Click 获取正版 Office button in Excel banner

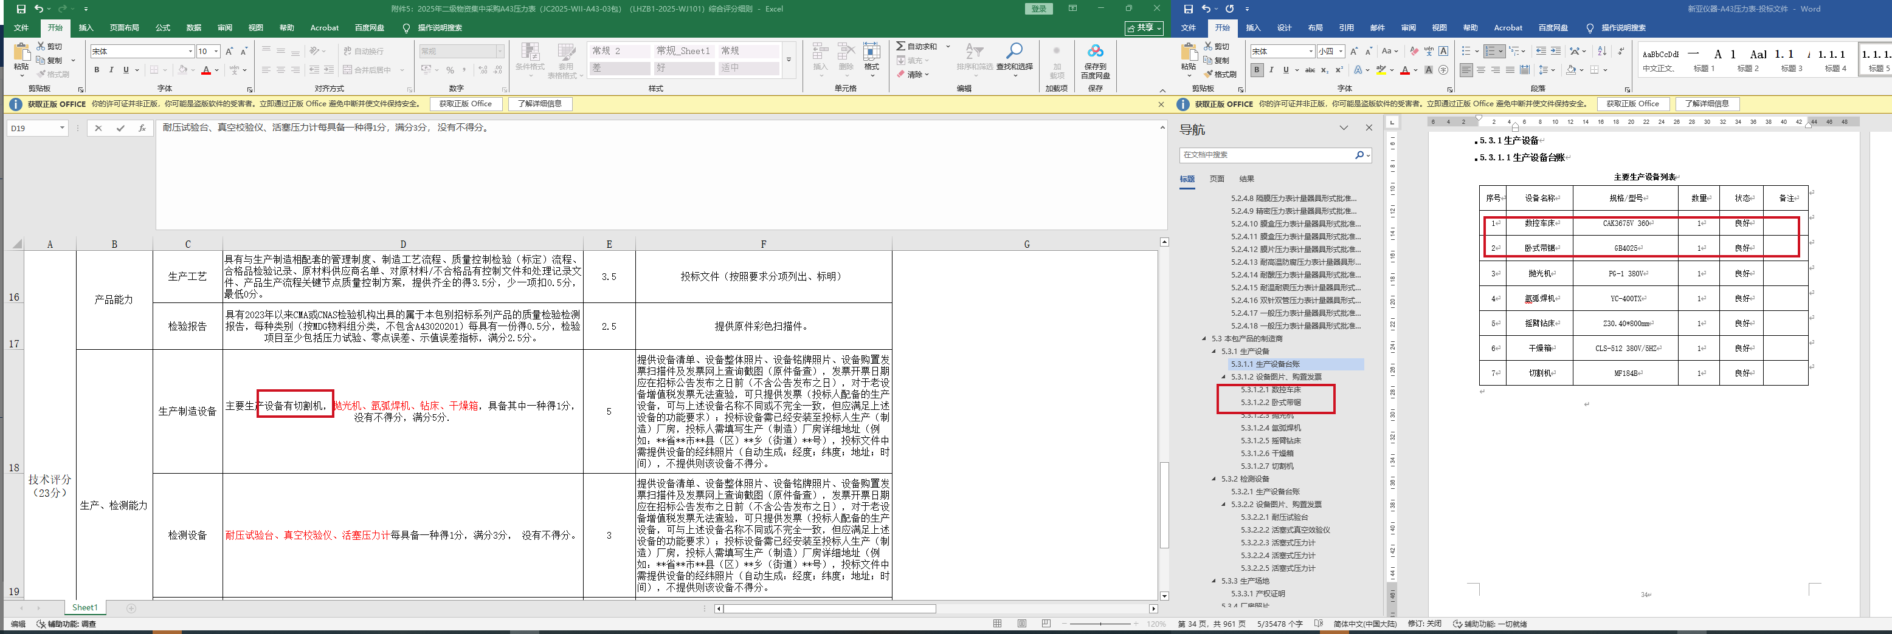466,104
